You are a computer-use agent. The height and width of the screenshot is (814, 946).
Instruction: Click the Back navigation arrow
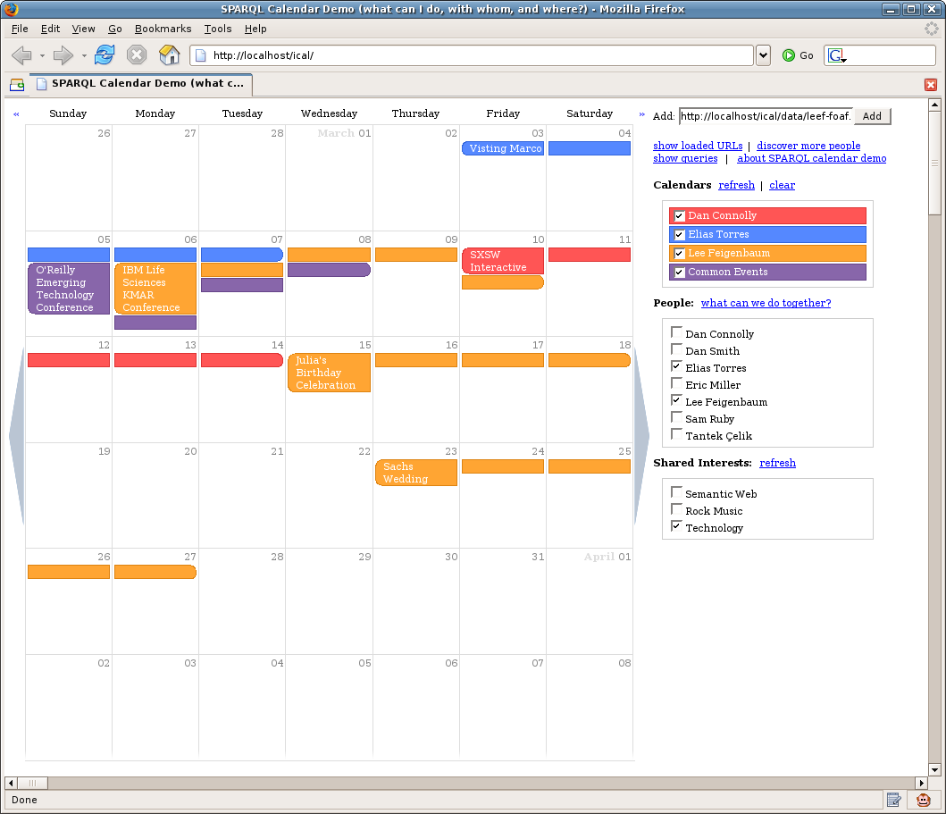[21, 55]
